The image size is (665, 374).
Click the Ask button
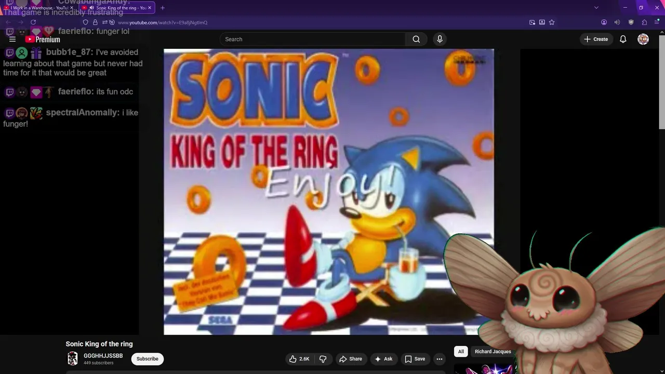tap(383, 359)
